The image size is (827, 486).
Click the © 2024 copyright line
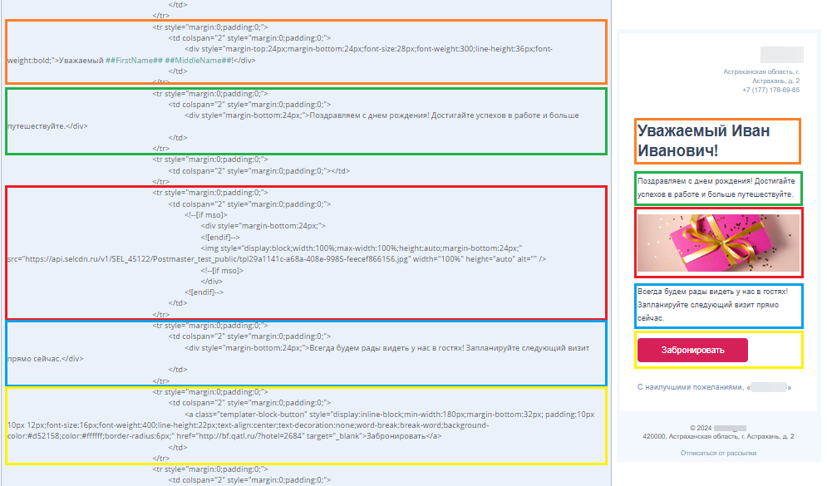click(x=717, y=428)
